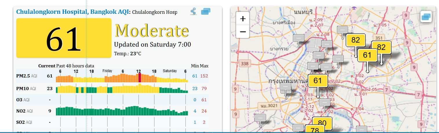439x133 pixels.
Task: Click the PM10 AQI row label
Action: pos(26,89)
